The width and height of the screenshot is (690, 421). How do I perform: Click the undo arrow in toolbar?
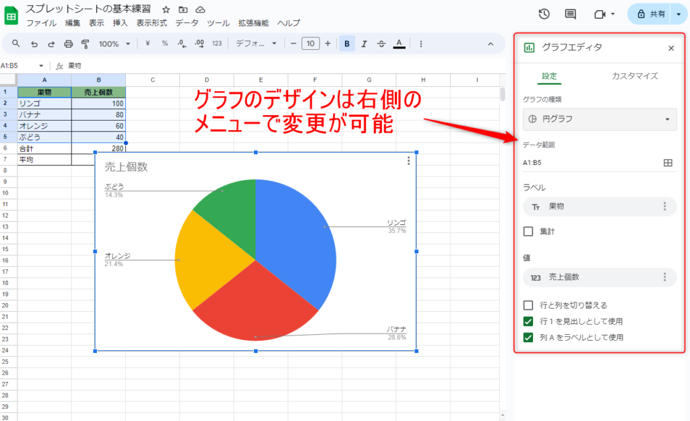[x=34, y=44]
